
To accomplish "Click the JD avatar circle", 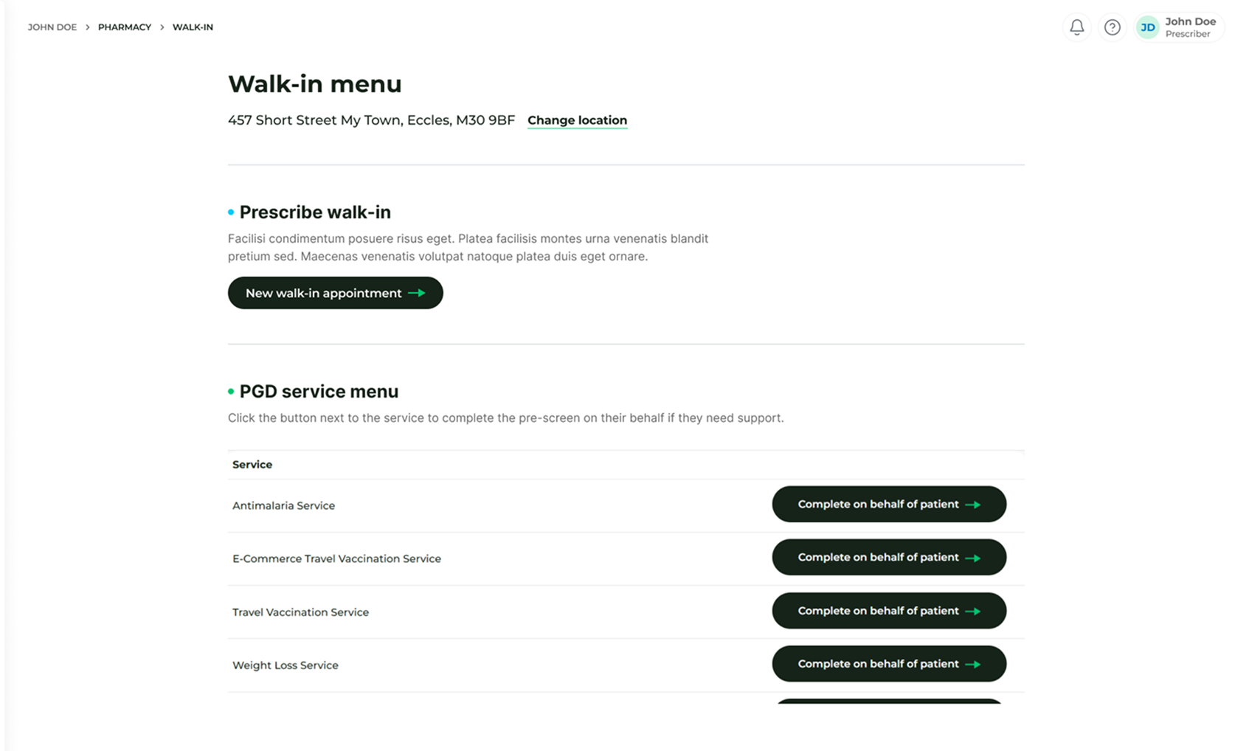I will [x=1147, y=27].
